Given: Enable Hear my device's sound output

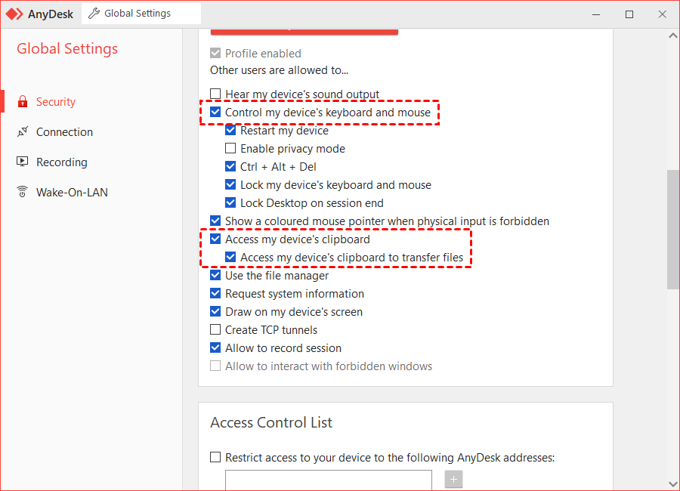Looking at the screenshot, I should click(216, 94).
